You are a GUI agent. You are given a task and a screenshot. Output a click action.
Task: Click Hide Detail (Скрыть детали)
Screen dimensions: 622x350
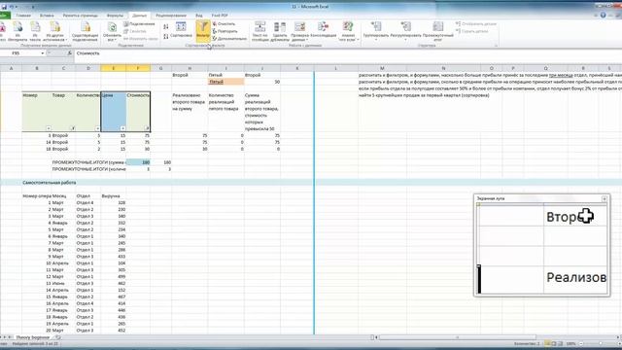click(472, 31)
